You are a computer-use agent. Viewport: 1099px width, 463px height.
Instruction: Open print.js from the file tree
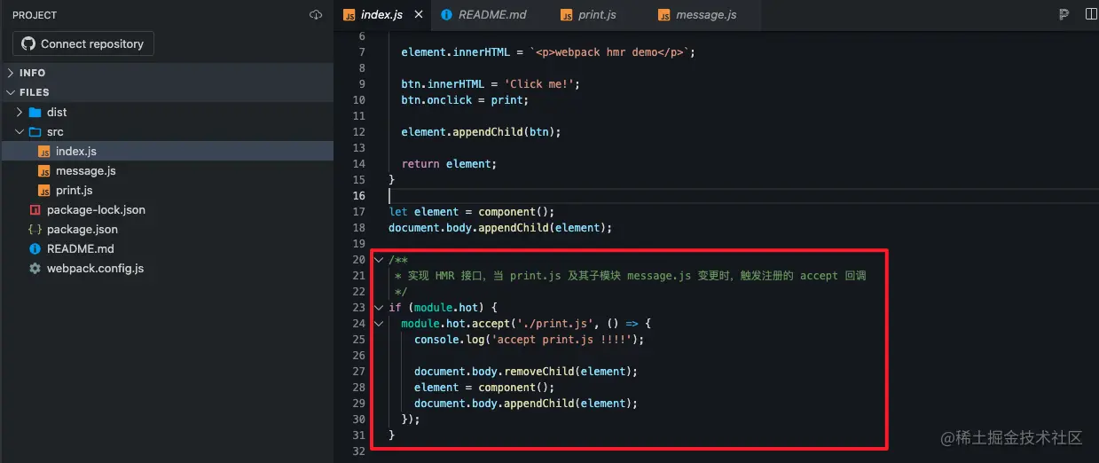[167, 190]
